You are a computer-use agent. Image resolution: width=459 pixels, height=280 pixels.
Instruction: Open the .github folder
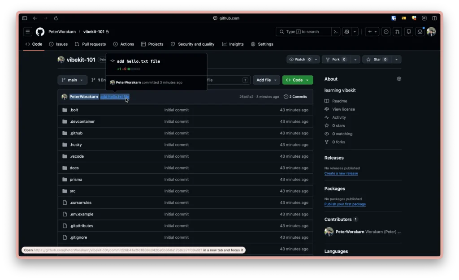pos(76,133)
